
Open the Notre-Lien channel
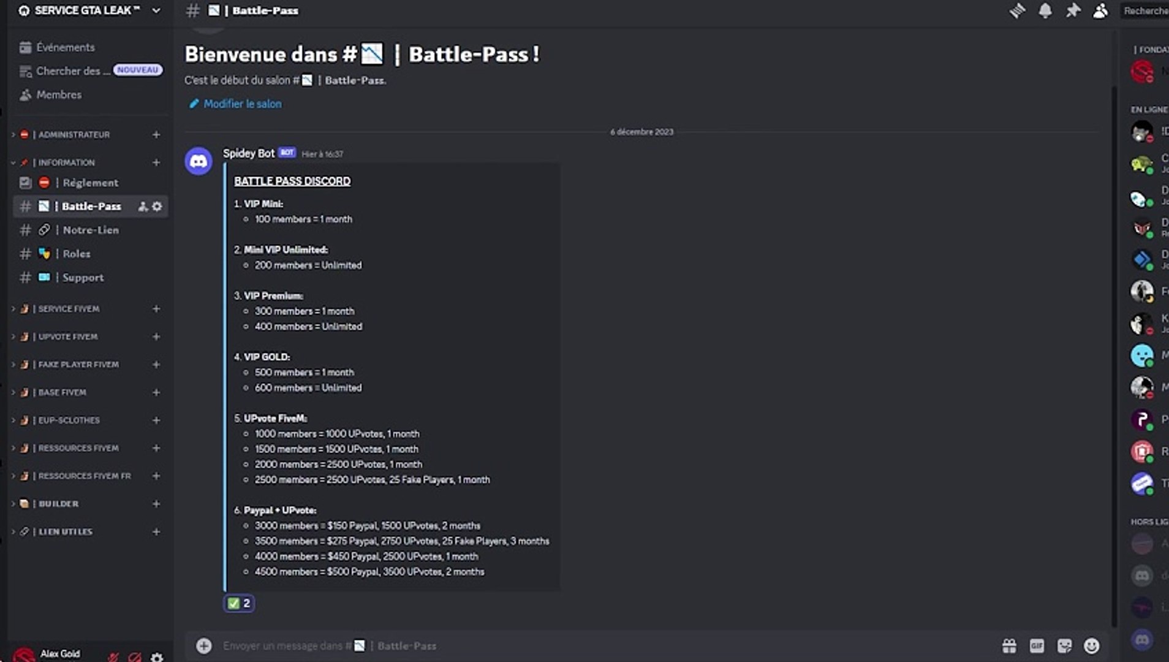point(90,230)
